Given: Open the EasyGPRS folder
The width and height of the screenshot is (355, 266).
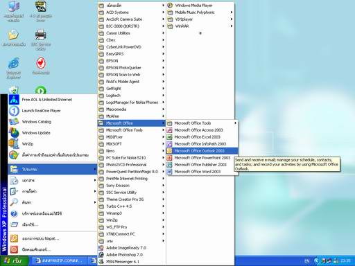Looking at the screenshot, I should (x=131, y=54).
